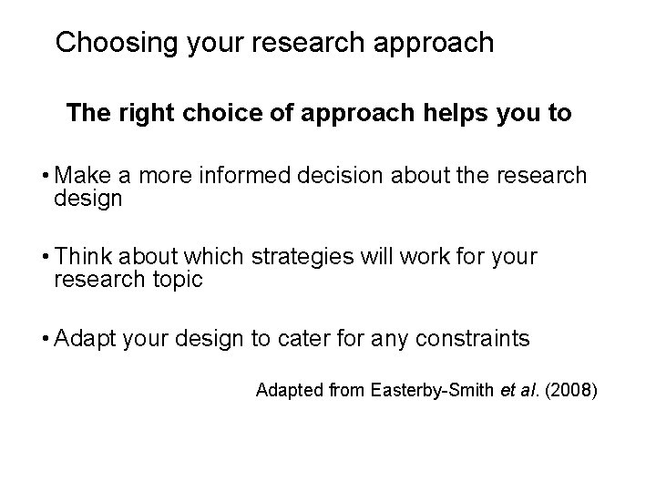
Task: Click the words 'work for your' in the second bullet
Action: (x=468, y=257)
